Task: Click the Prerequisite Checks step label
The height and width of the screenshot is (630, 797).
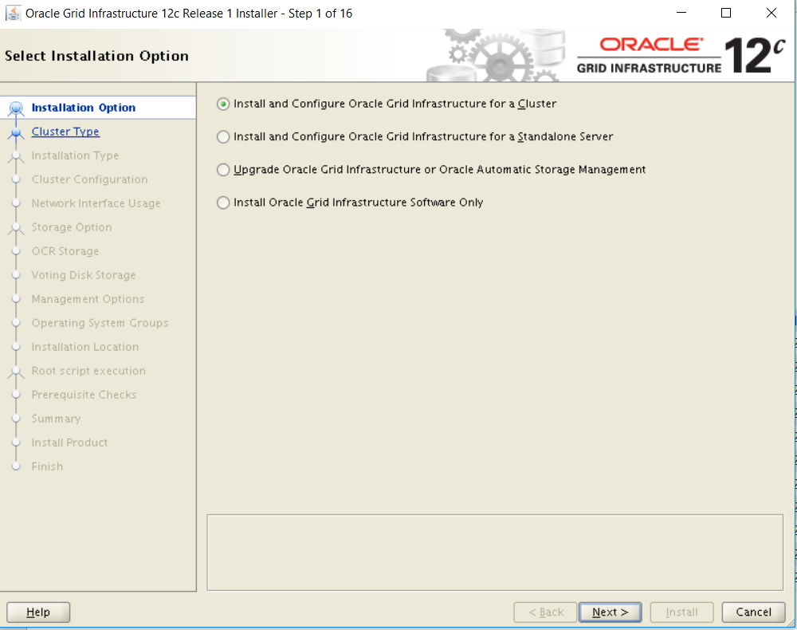Action: (x=84, y=395)
